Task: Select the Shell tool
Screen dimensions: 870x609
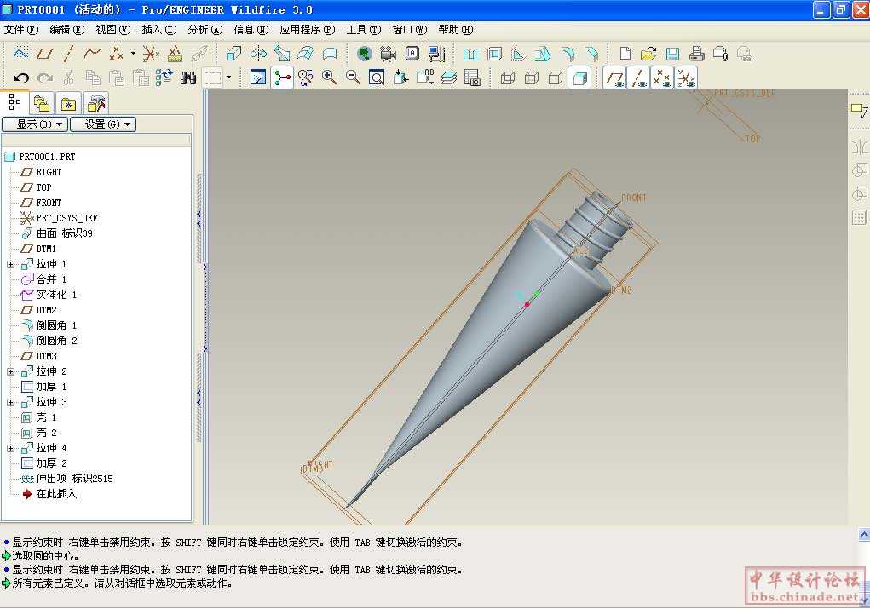Action: (494, 54)
